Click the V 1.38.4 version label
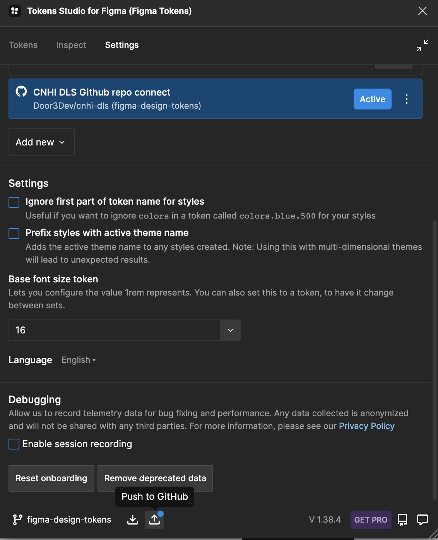This screenshot has height=540, width=438. [325, 519]
